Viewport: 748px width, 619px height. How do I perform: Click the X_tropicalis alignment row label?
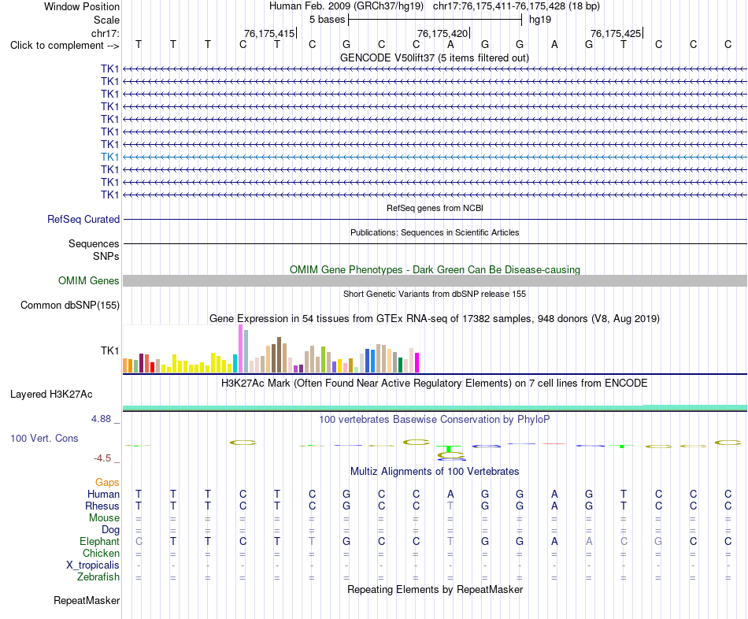93,565
